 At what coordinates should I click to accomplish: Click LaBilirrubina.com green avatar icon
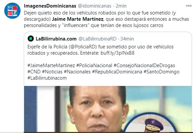tap(31, 39)
